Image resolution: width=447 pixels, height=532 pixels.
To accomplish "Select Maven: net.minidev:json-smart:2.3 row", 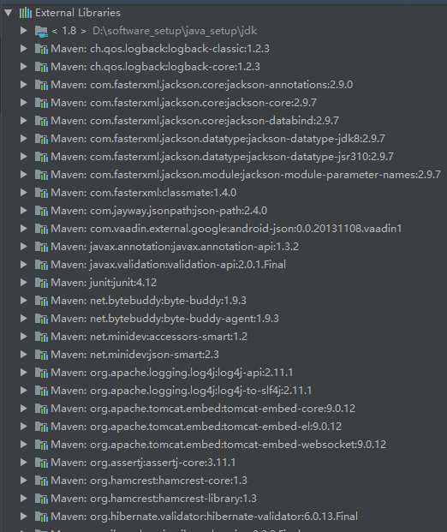I will [x=135, y=355].
